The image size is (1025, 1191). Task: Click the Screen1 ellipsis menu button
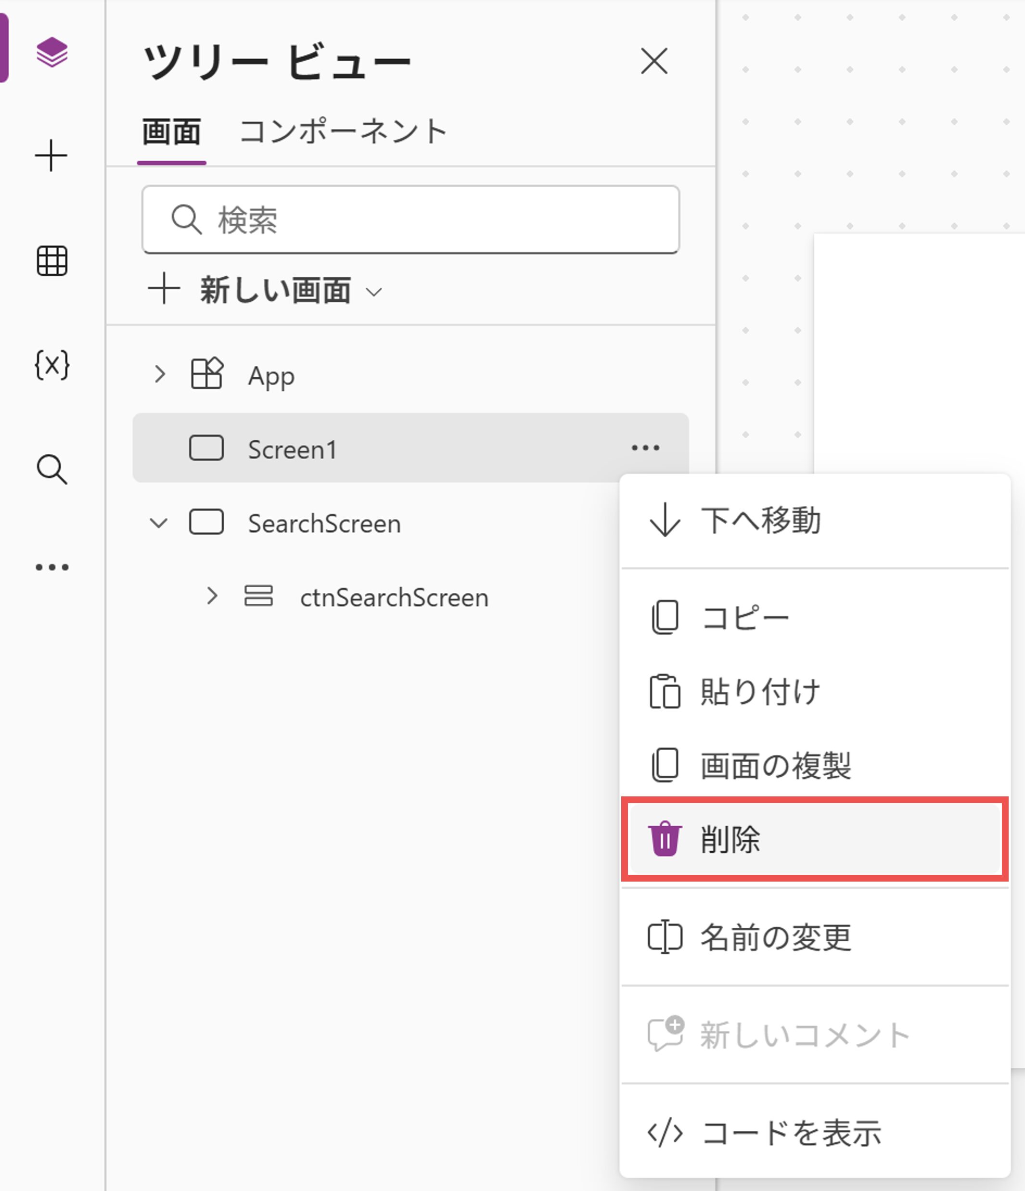tap(645, 448)
